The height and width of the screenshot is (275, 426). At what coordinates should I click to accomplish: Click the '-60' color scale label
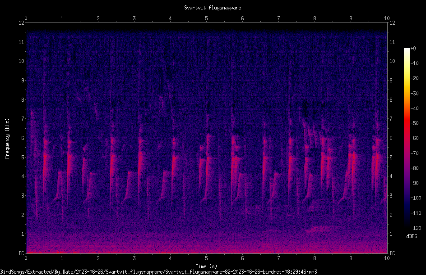(x=414, y=138)
